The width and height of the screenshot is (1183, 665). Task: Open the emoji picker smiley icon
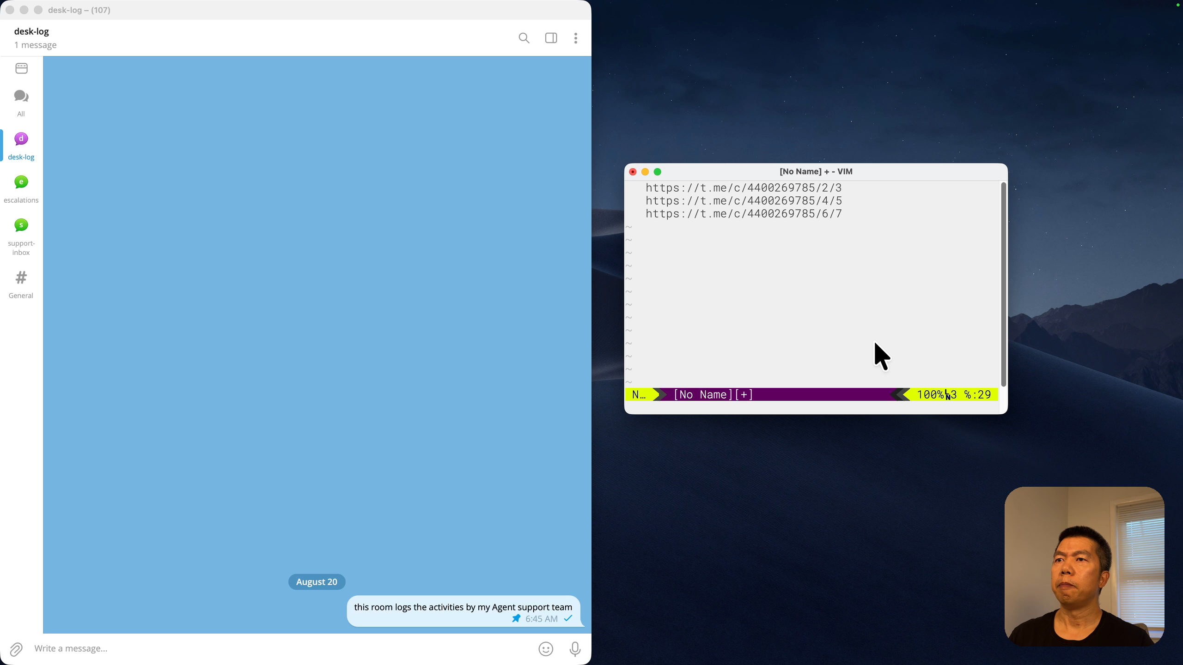coord(546,649)
